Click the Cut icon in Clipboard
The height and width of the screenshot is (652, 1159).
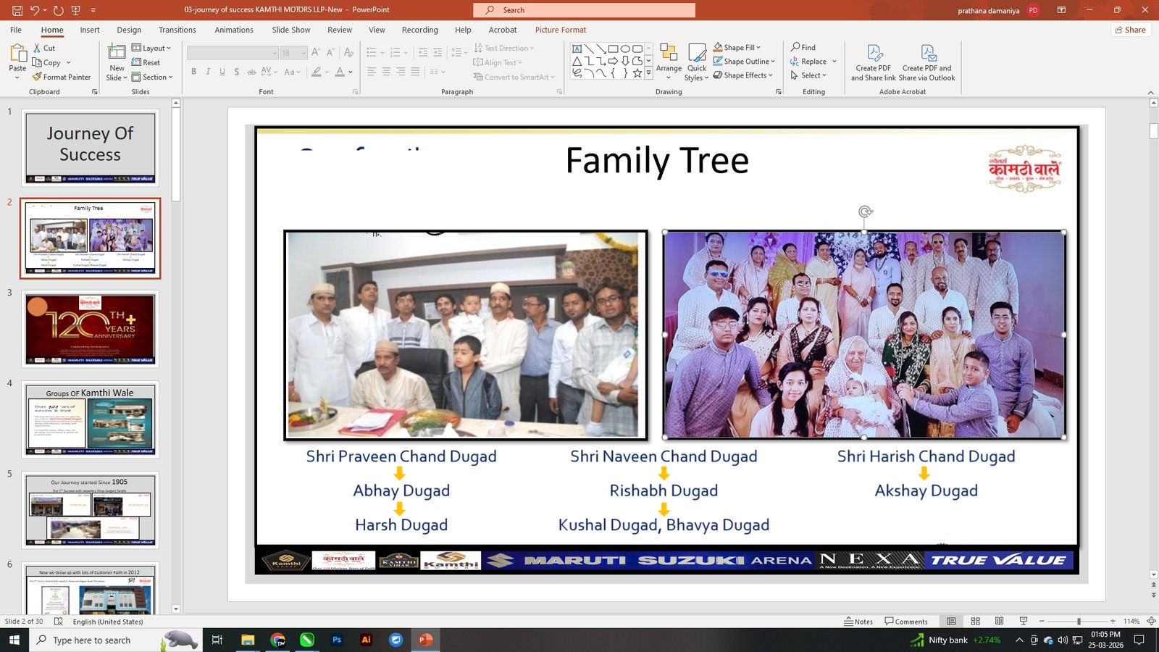(38, 48)
